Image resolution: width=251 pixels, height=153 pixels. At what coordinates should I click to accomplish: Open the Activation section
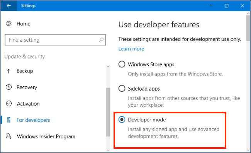point(28,104)
